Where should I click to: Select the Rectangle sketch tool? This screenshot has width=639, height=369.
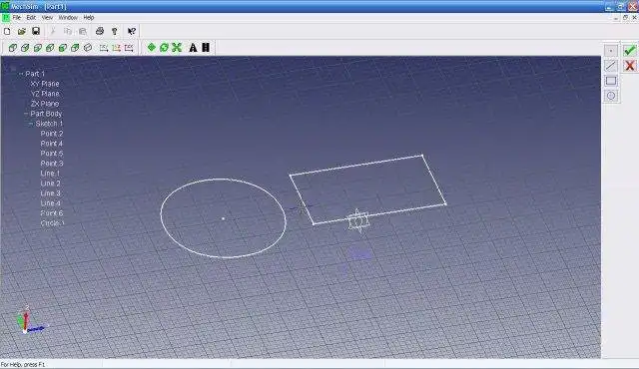(610, 81)
